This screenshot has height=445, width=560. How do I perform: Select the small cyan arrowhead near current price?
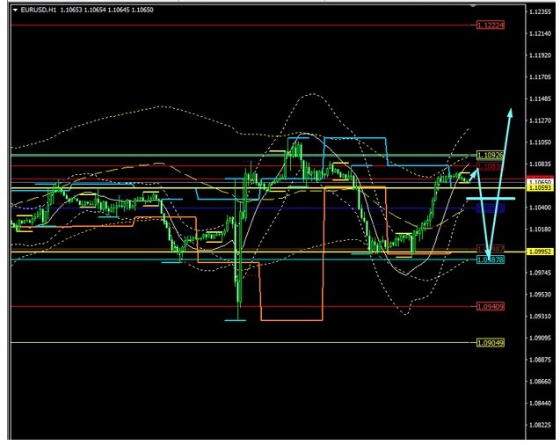(476, 172)
